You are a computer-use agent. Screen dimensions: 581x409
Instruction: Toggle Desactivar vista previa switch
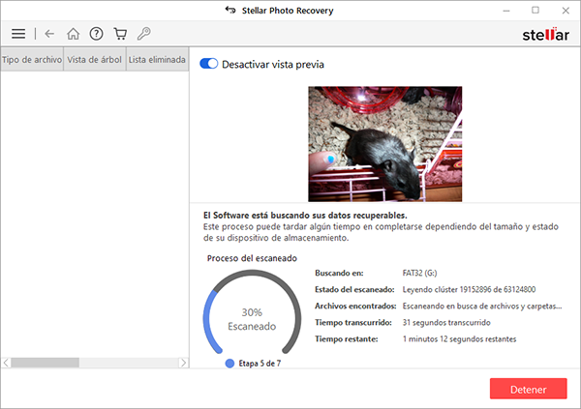click(x=208, y=64)
